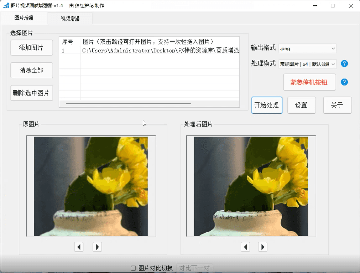This screenshot has width=360, height=273.
Task: Click the 处理后图片 preview thumbnail
Action: [x=251, y=186]
